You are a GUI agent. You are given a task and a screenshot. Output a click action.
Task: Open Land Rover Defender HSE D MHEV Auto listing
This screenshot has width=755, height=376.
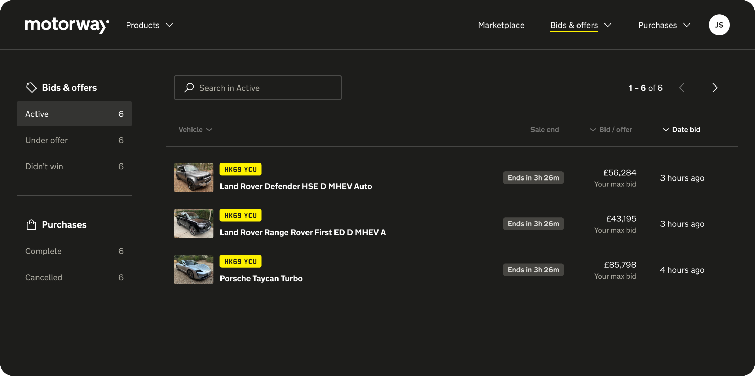(296, 186)
